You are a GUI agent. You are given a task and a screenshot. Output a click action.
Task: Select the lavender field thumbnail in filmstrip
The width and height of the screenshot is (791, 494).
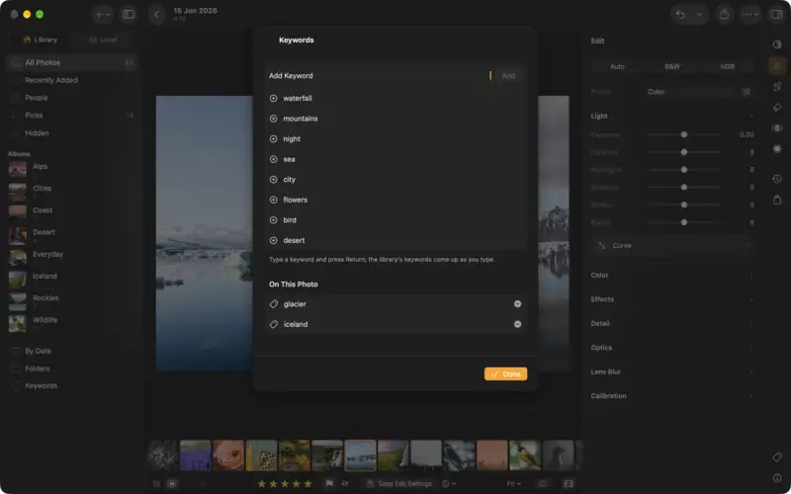tap(196, 455)
